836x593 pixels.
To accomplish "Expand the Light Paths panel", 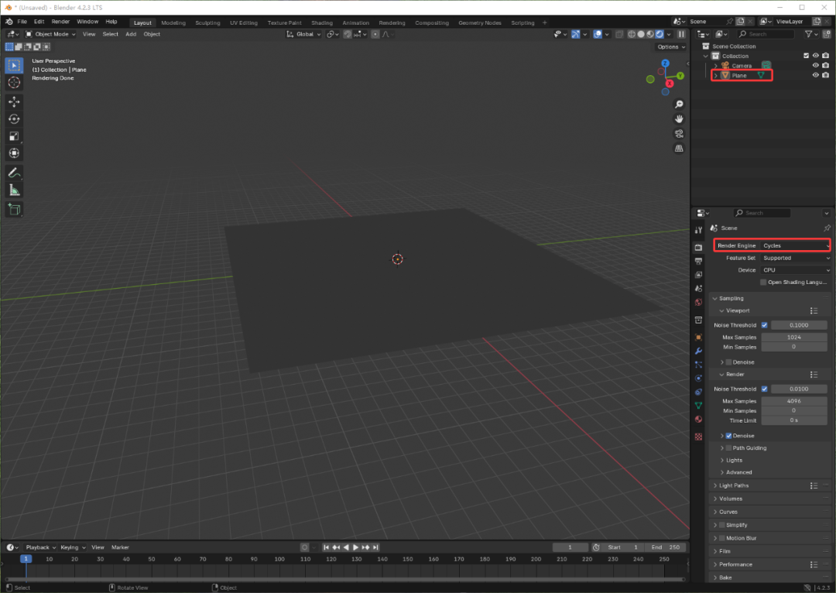I will 734,486.
